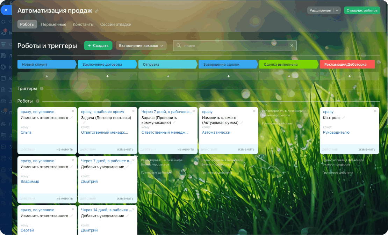This screenshot has height=235, width=388.
Task: Rename the Актуальная сумма robot via pencil
Action: pos(242,123)
